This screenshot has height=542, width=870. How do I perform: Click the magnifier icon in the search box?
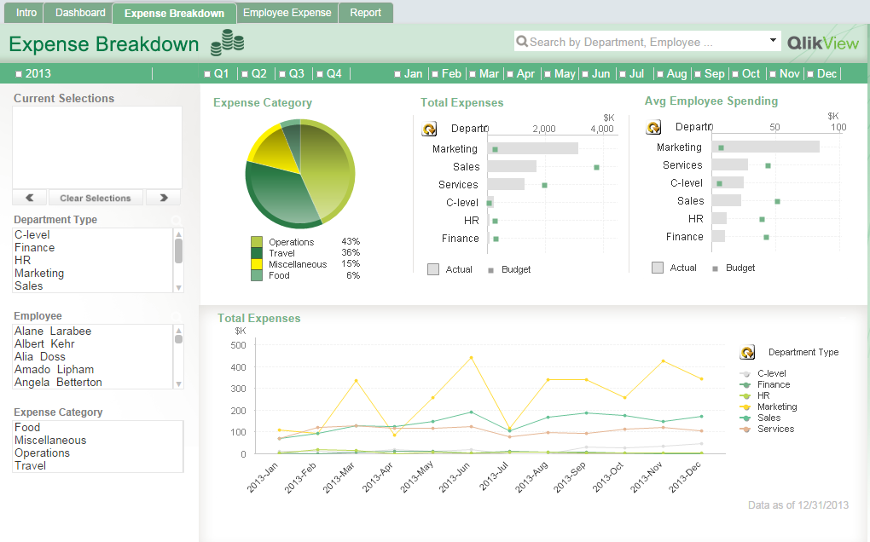tap(521, 41)
